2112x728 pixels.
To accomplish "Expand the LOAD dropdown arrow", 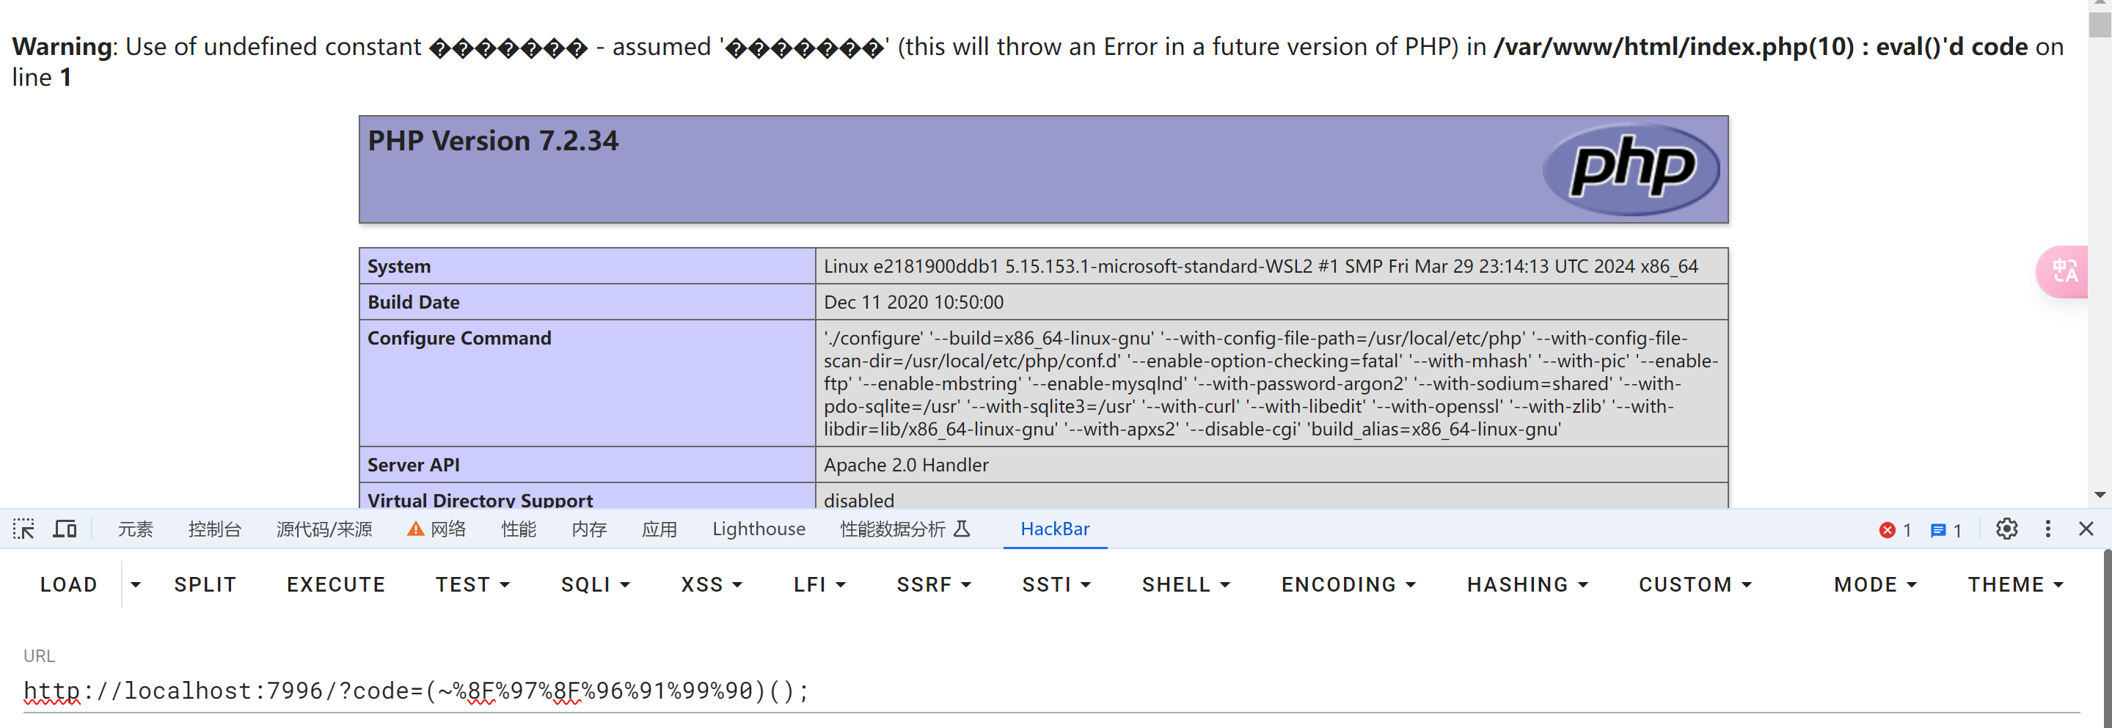I will [x=136, y=584].
